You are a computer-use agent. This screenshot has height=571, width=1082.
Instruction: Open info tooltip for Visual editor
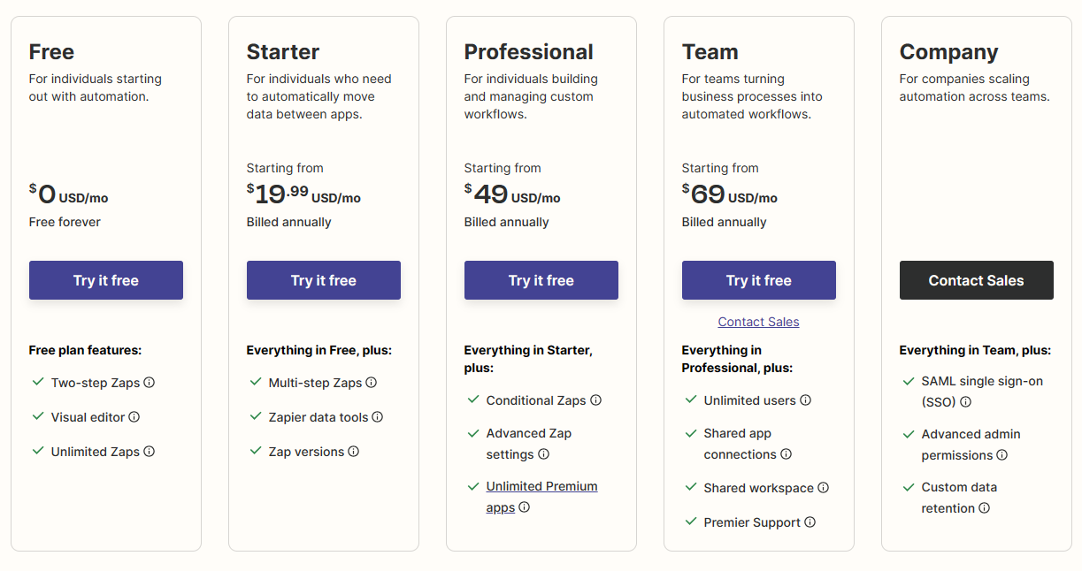tap(134, 417)
